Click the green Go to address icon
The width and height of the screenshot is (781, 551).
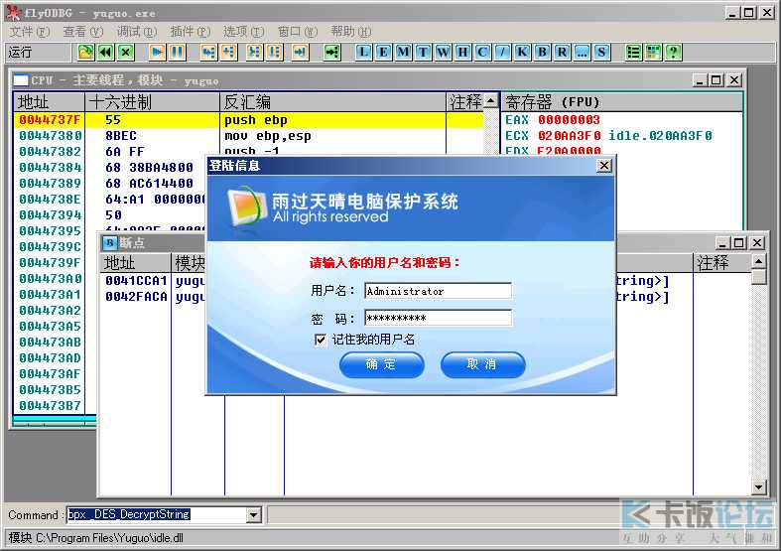click(x=331, y=52)
